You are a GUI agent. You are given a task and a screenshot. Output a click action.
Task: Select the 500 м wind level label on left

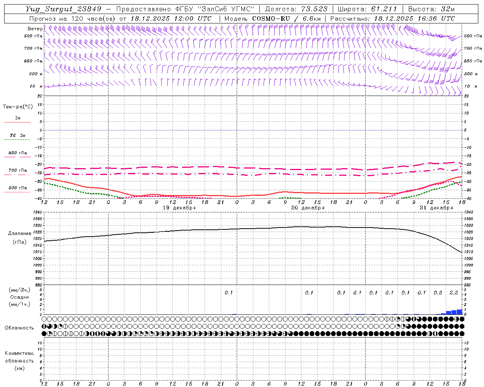pyautogui.click(x=36, y=74)
